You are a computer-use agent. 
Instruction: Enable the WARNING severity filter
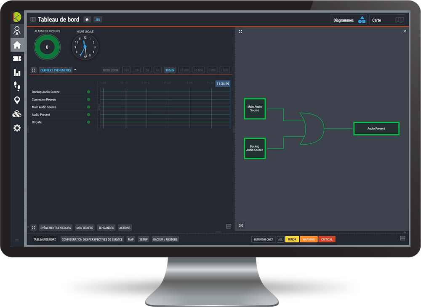click(309, 239)
